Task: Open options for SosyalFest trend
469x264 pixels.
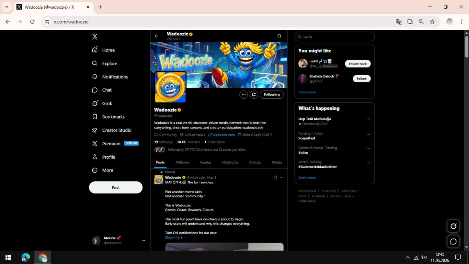Action: point(368,134)
